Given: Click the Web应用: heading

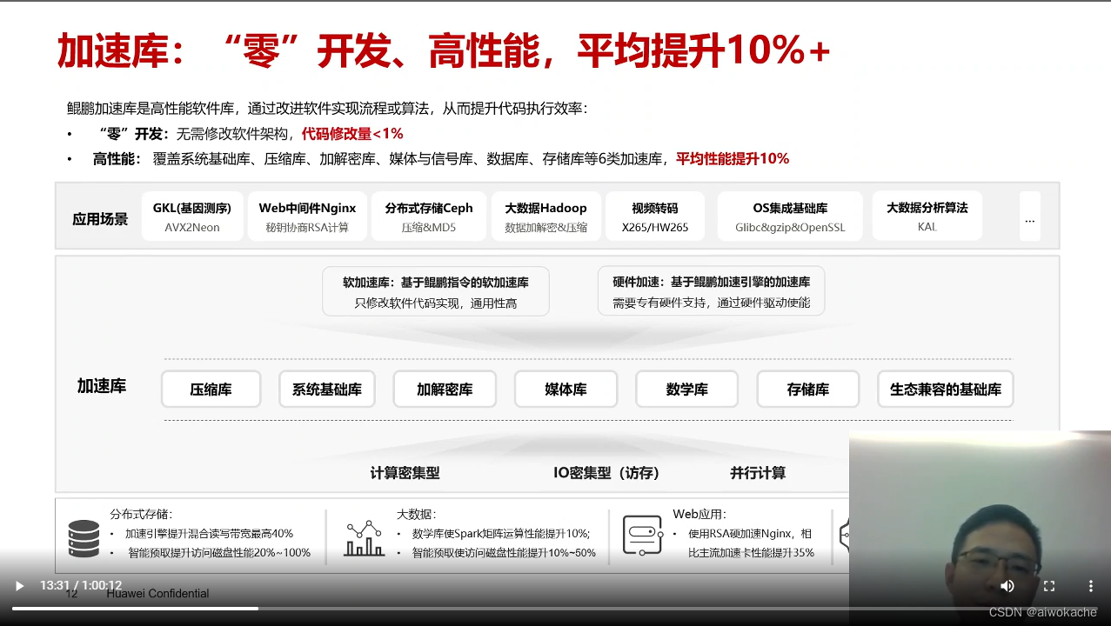Looking at the screenshot, I should (x=699, y=515).
